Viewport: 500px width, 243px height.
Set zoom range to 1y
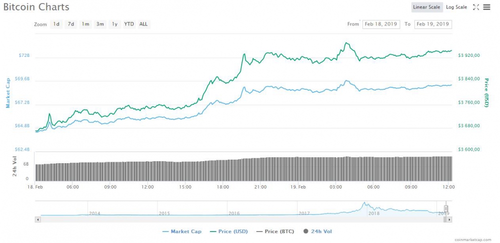[114, 24]
